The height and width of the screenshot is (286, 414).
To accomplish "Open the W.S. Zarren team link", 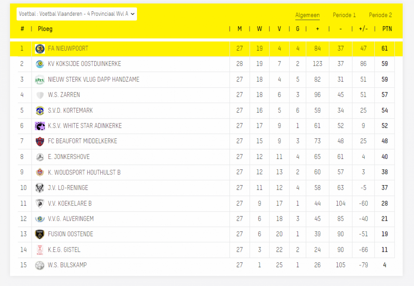I will click(x=64, y=95).
